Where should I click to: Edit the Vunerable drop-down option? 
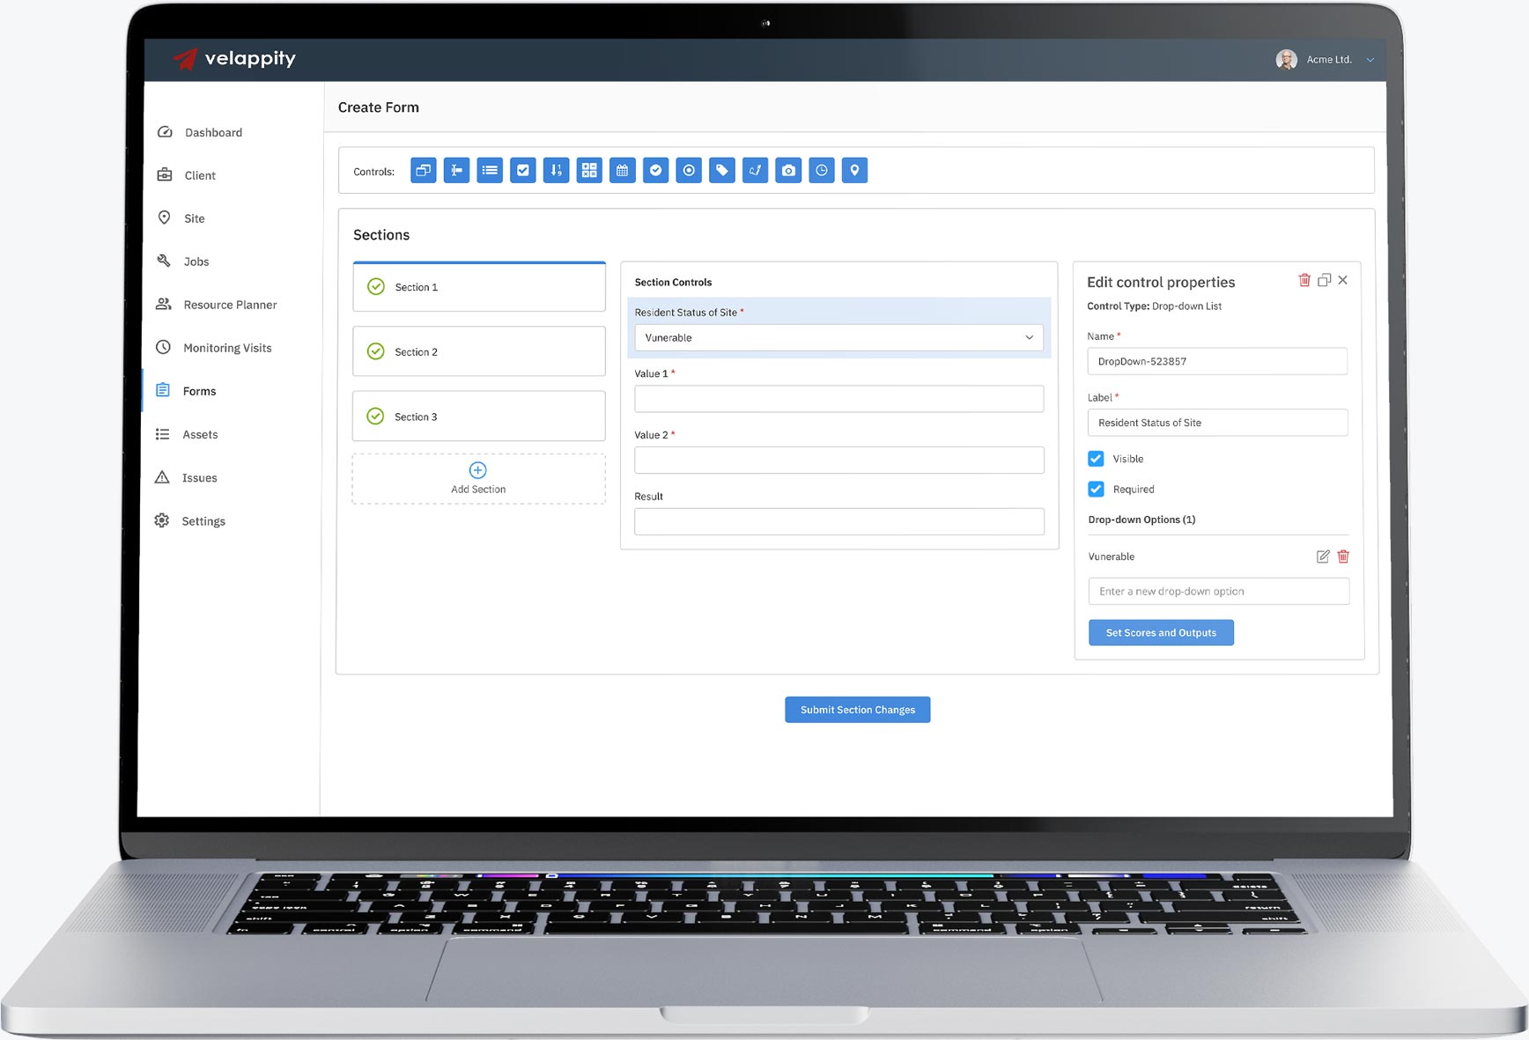[1322, 557]
